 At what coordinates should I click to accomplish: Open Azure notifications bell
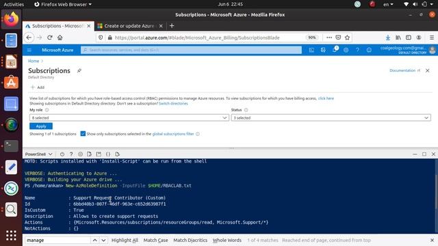pos(335,50)
